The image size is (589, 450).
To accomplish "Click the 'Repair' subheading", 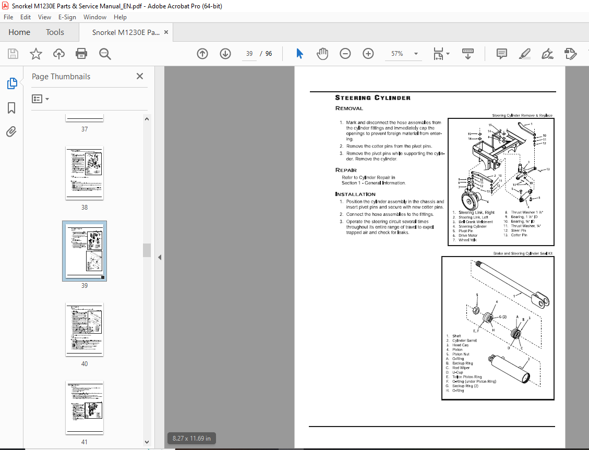I will 346,170.
